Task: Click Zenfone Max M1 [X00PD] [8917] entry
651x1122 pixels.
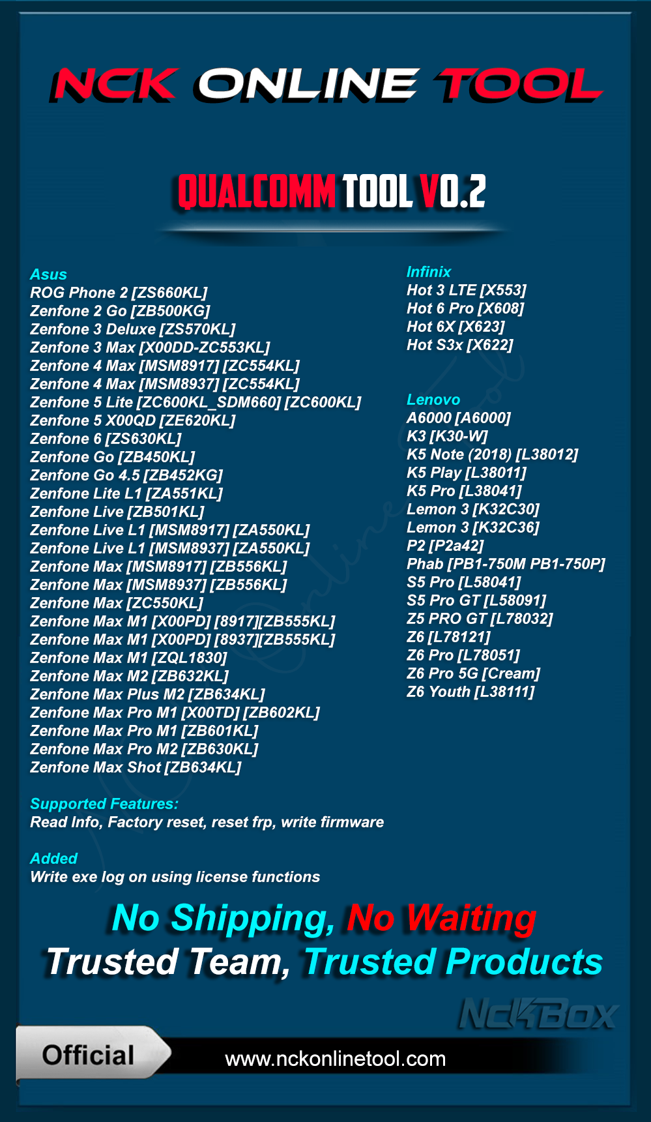Action: [x=182, y=621]
